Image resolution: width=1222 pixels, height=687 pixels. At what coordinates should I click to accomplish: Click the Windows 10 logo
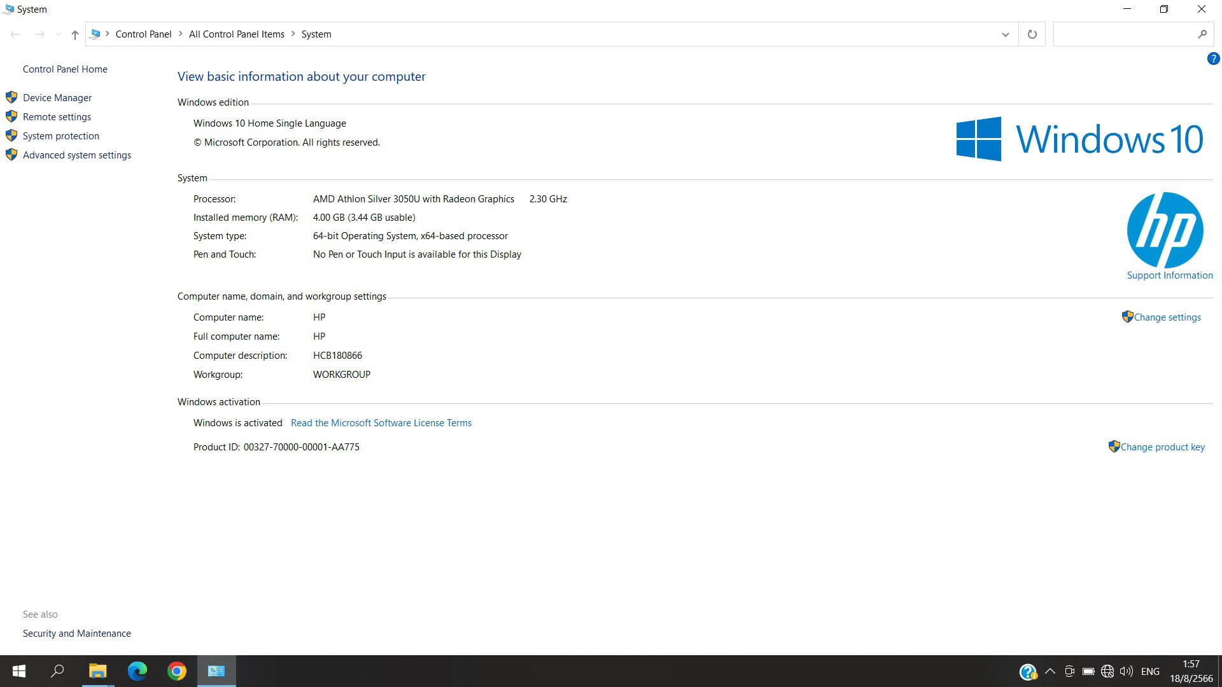pyautogui.click(x=1079, y=139)
